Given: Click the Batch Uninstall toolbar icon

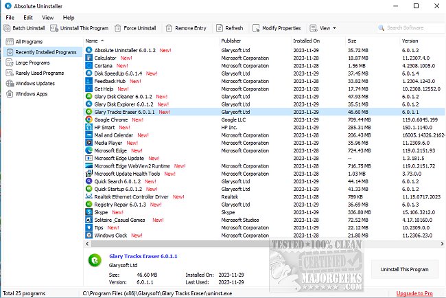Looking at the screenshot, I should click(x=7, y=28).
